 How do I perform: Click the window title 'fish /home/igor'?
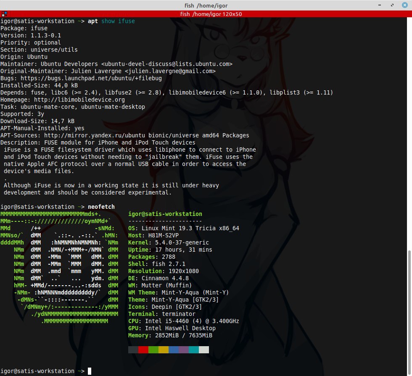point(206,5)
